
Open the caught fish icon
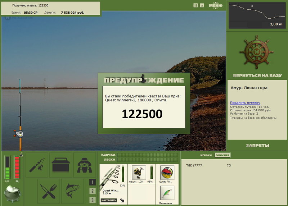(x=72, y=191)
